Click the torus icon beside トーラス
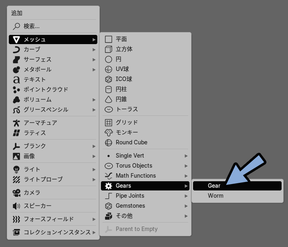288x247 pixels. (109, 109)
